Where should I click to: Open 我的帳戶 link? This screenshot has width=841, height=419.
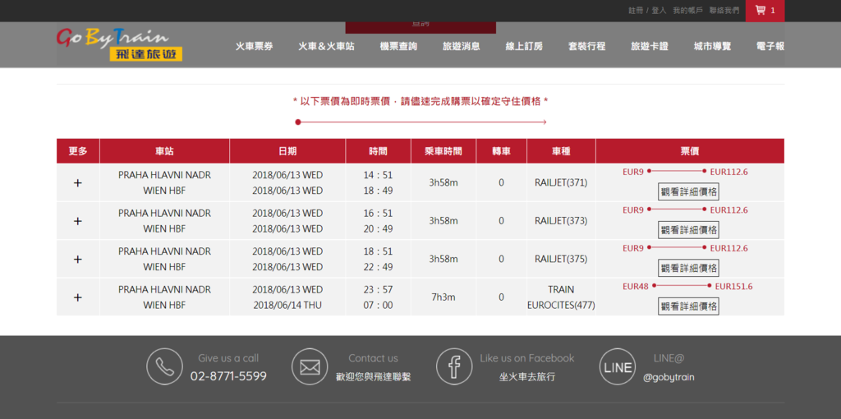click(x=687, y=10)
